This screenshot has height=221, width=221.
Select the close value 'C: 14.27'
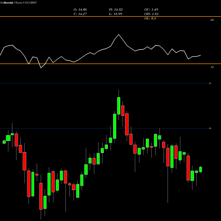pos(80,14)
